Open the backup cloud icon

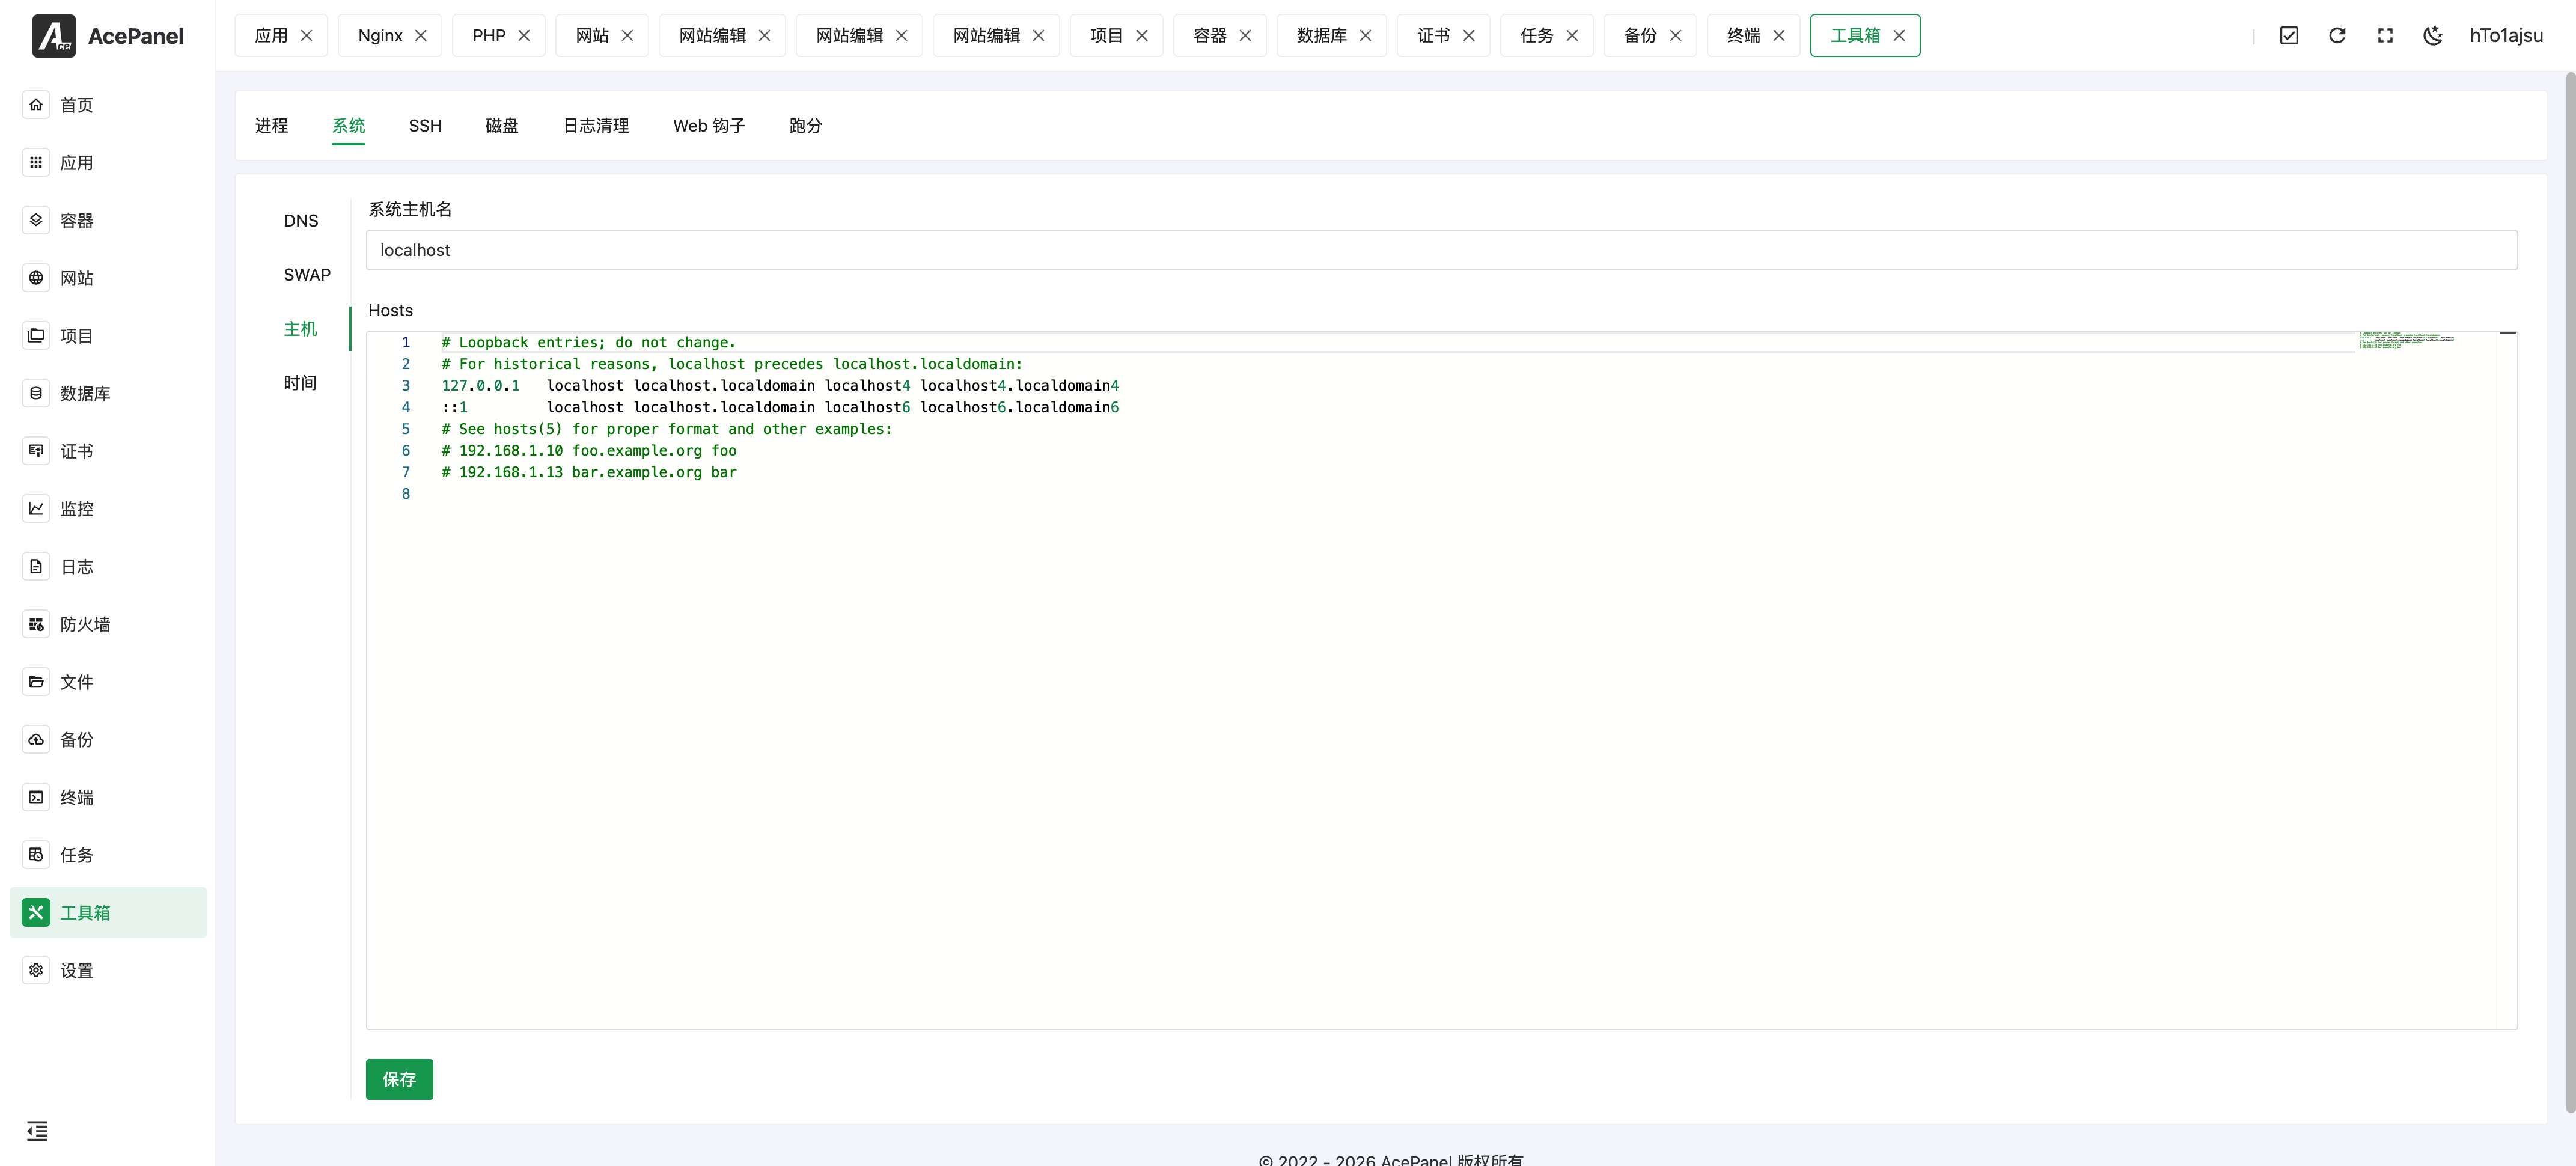pyautogui.click(x=36, y=740)
